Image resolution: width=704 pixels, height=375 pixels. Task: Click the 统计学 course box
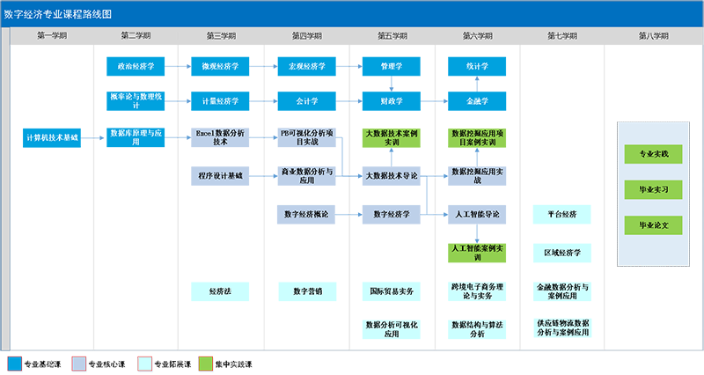click(477, 67)
